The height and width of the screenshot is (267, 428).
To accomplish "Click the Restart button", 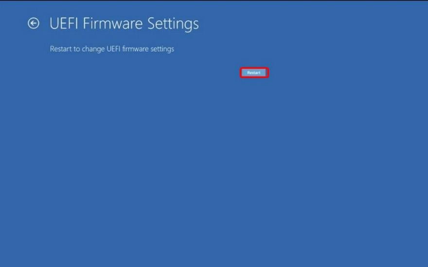I will (254, 73).
